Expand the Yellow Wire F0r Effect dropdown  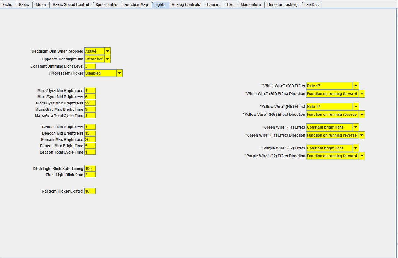[x=332, y=106]
